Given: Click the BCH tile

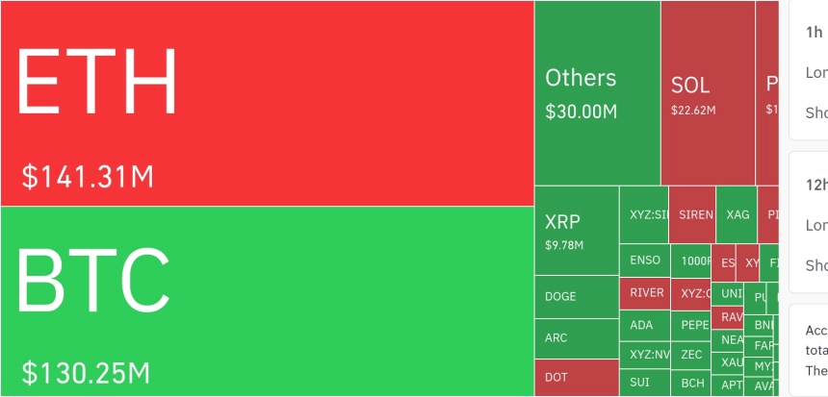Looking at the screenshot, I should click(x=692, y=383).
